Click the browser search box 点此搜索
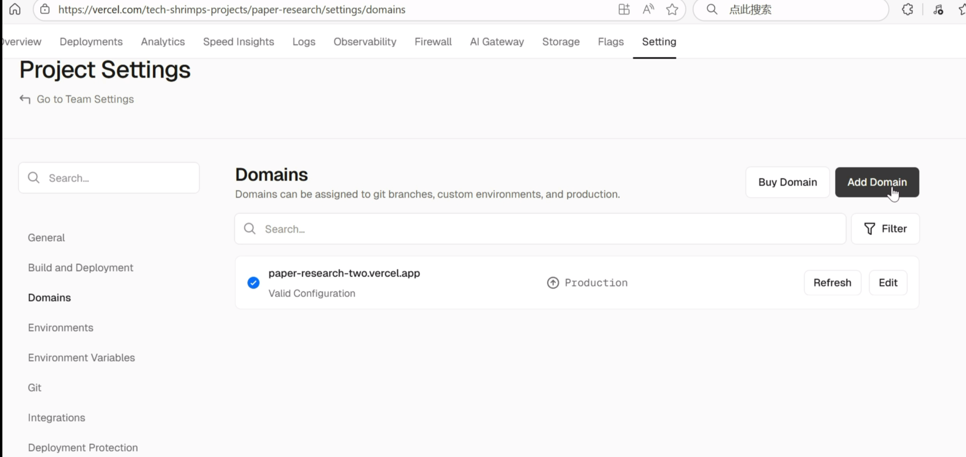 click(791, 9)
